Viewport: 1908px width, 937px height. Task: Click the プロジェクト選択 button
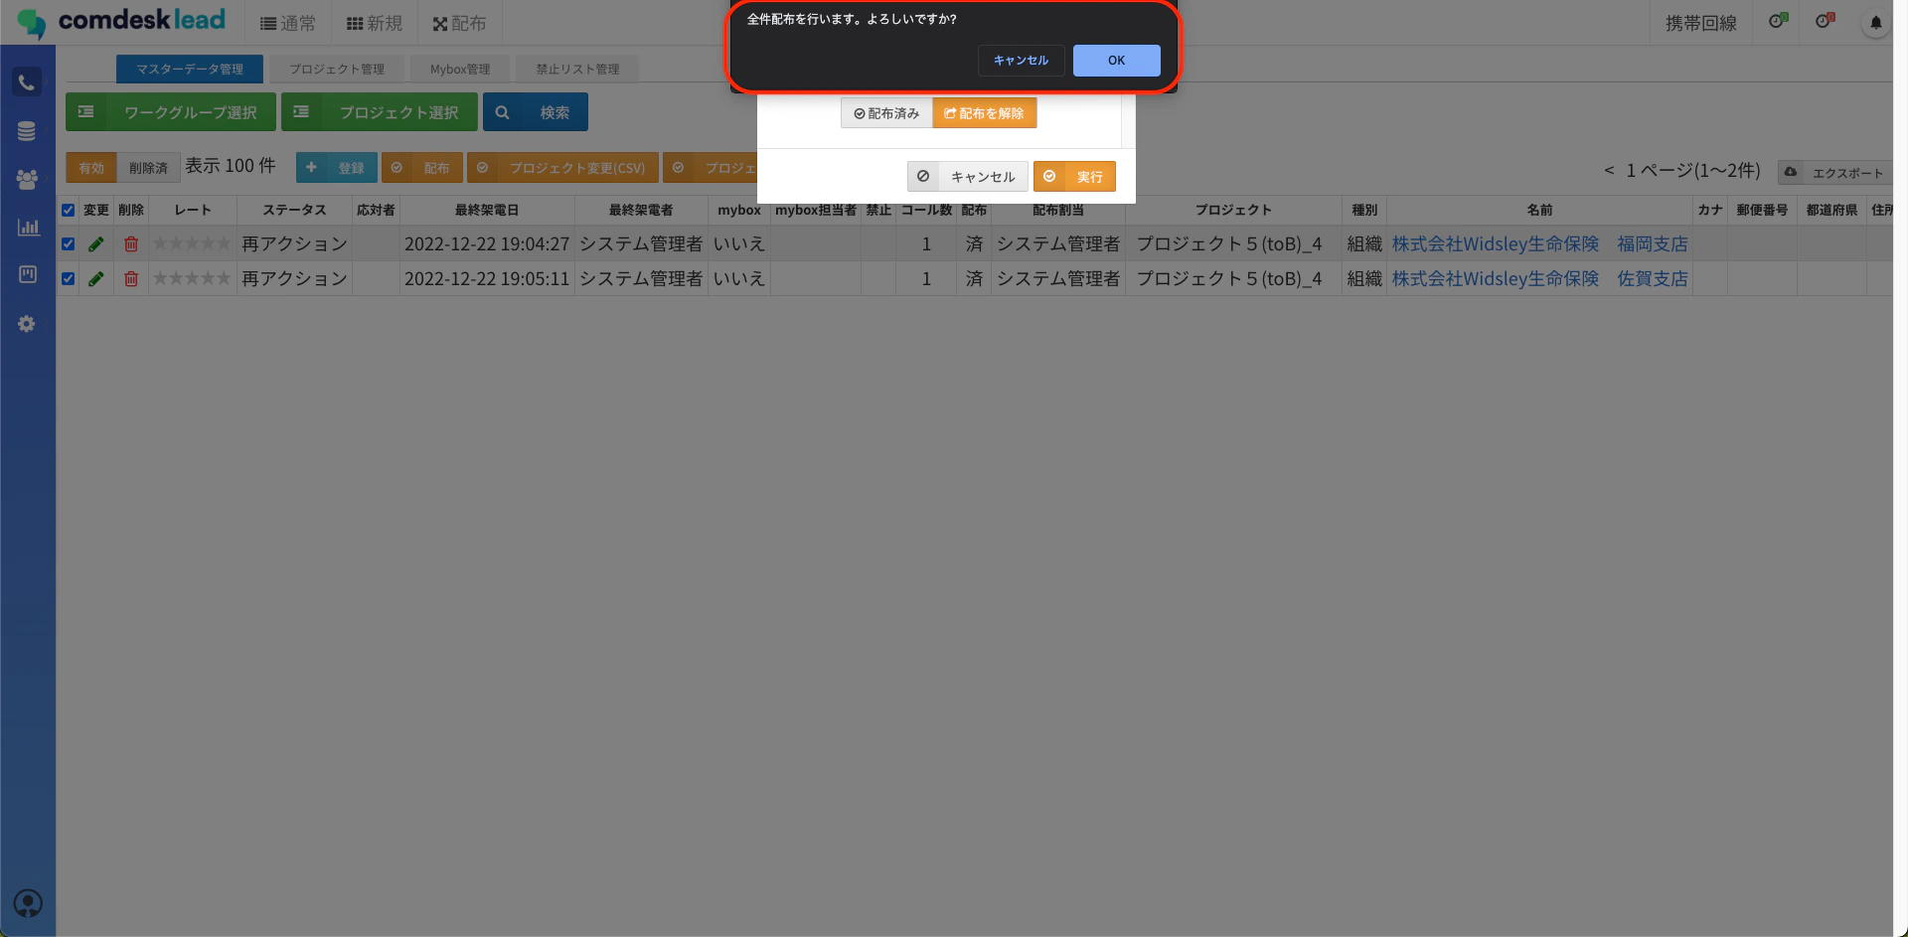380,112
